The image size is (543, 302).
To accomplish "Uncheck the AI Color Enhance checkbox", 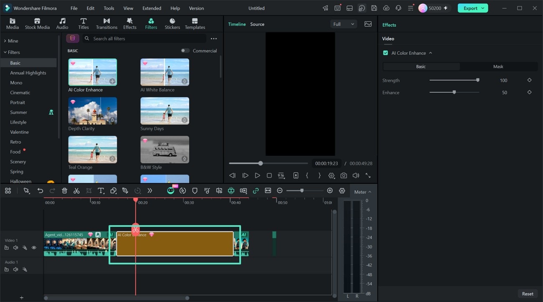I will click(386, 53).
